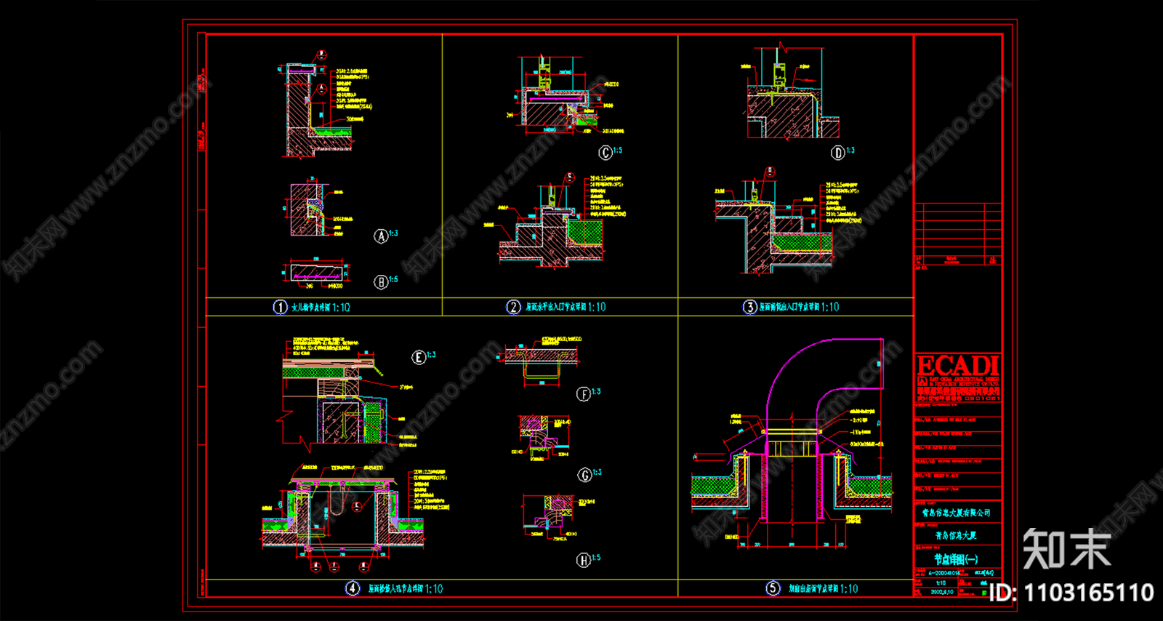Select detail marker circle C
Screen dimensions: 1163x621
coord(605,153)
